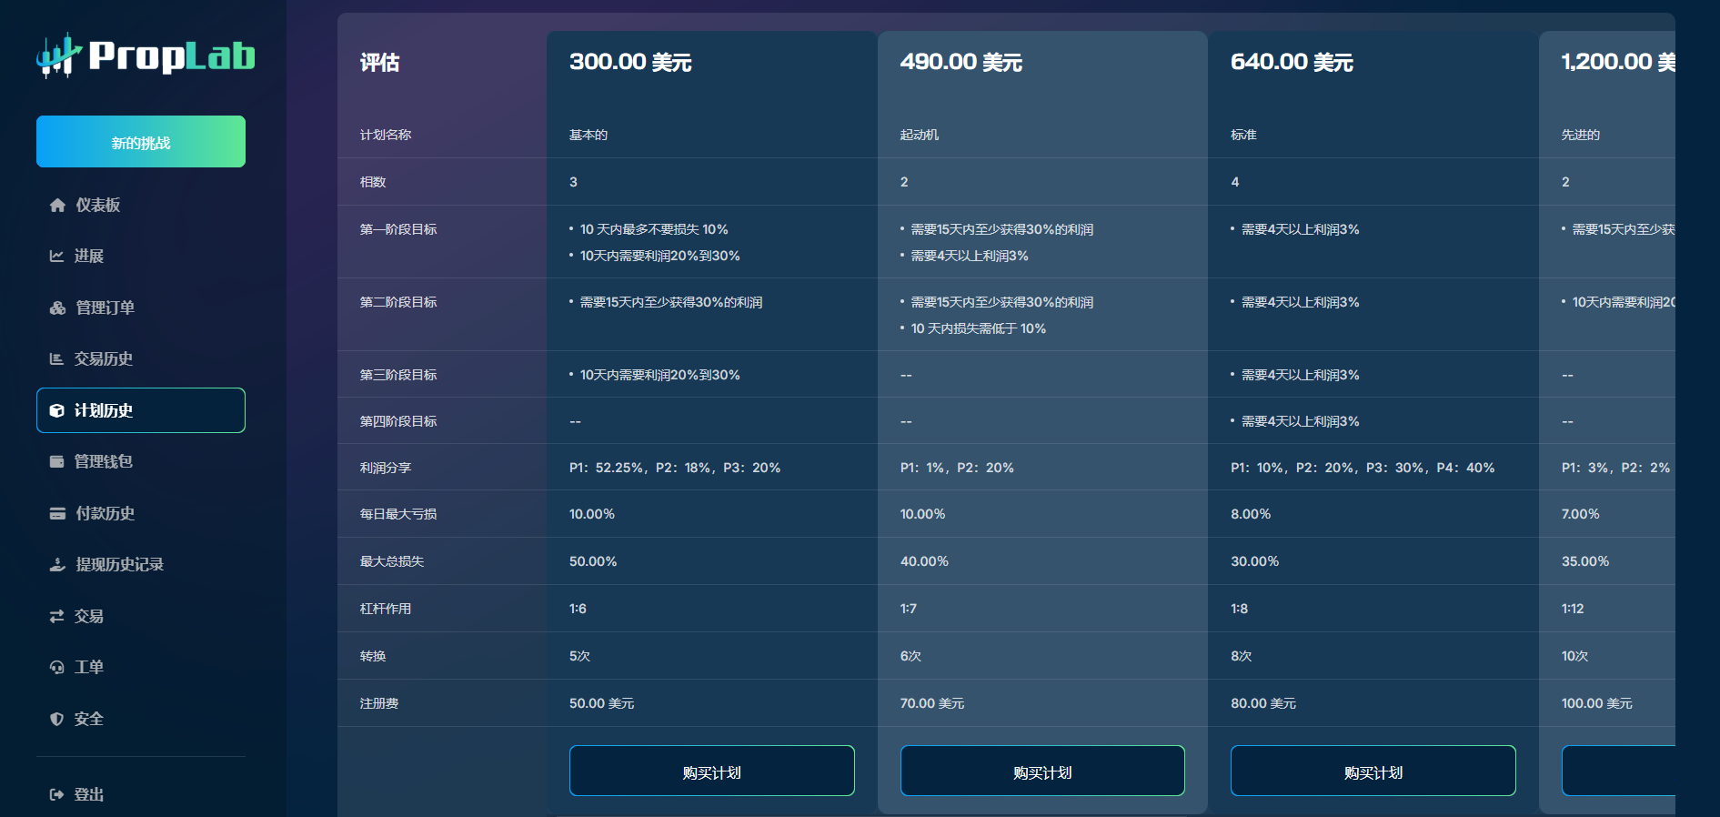Click the shield icon beside 安全
Image resolution: width=1720 pixels, height=817 pixels.
pyautogui.click(x=56, y=720)
